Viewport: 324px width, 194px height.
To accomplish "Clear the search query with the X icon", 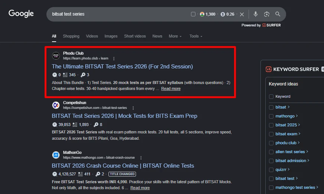I will (242, 14).
